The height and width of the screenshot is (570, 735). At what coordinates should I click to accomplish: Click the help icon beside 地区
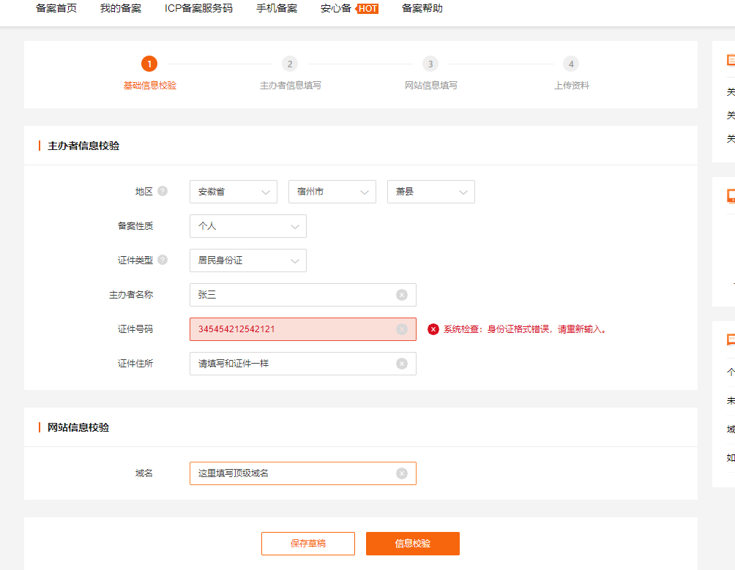click(x=163, y=191)
